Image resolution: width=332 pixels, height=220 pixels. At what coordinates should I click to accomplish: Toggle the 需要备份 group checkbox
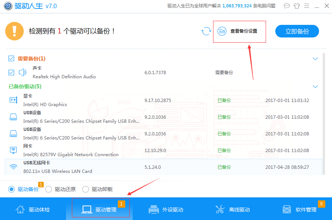tap(11, 59)
